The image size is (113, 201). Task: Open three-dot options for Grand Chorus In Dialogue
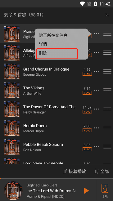[97, 71]
